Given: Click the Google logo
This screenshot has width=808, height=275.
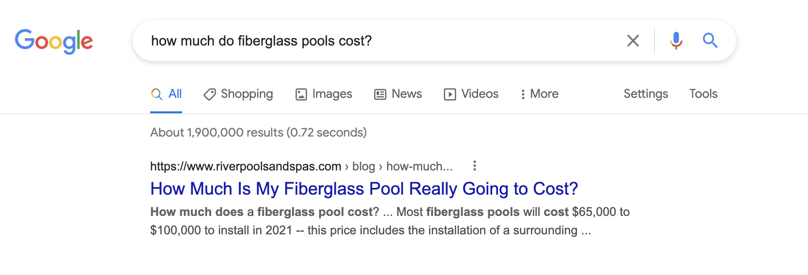Looking at the screenshot, I should (54, 41).
